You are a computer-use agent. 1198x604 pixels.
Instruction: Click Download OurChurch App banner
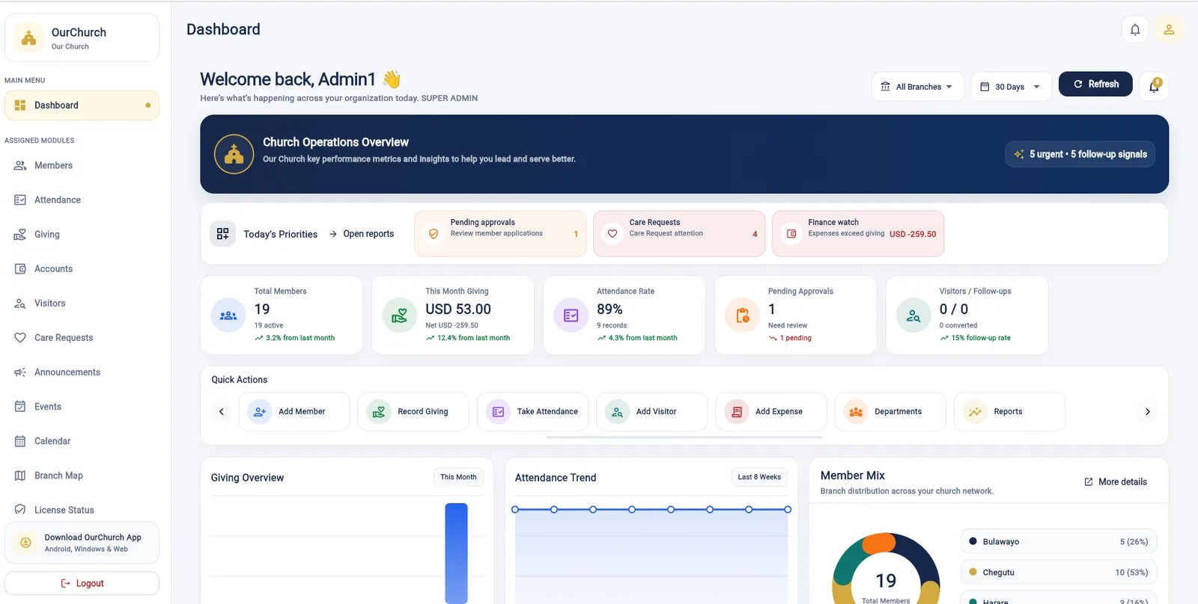[82, 543]
